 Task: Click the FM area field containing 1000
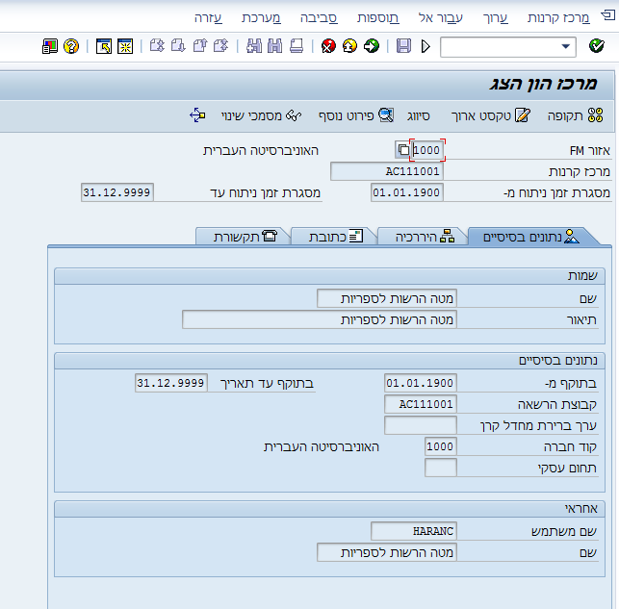pyautogui.click(x=427, y=150)
